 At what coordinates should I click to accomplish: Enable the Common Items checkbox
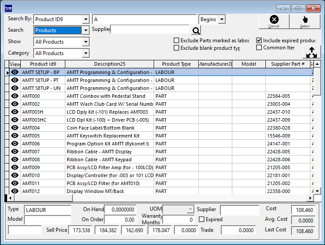[259, 48]
